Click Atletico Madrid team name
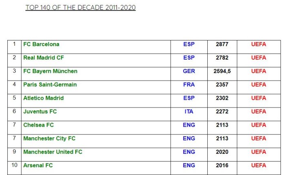 (43, 98)
